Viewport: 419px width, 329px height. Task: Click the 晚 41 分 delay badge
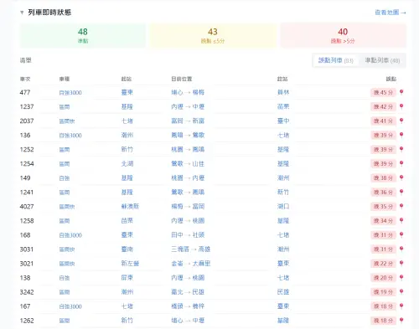pos(383,121)
